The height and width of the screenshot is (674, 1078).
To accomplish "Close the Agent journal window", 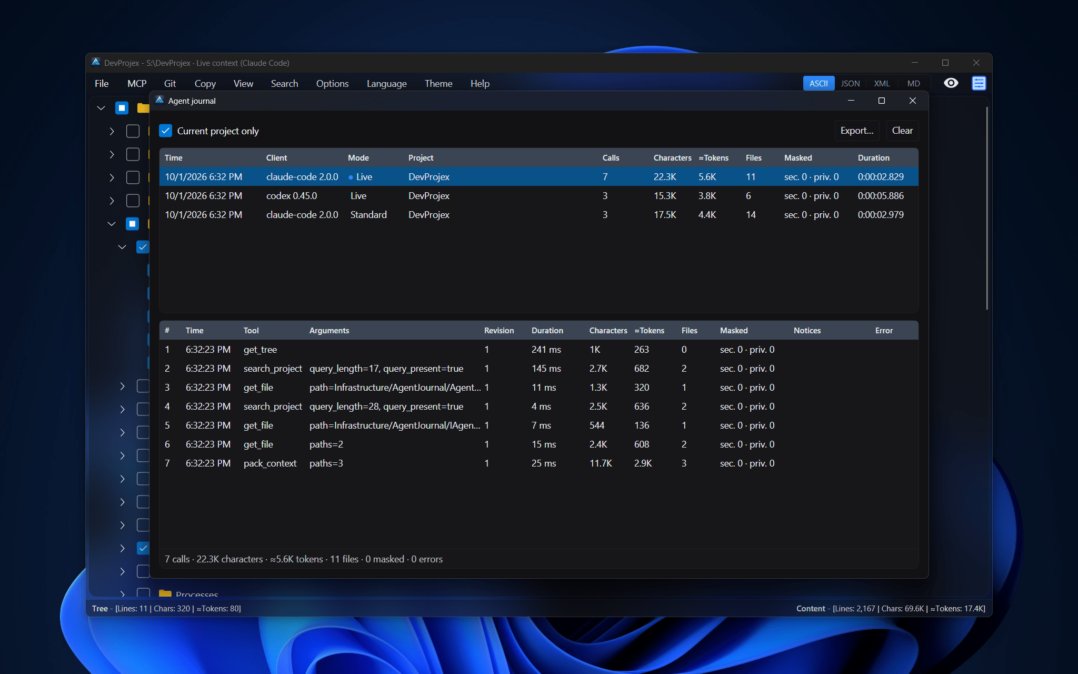I will tap(913, 101).
